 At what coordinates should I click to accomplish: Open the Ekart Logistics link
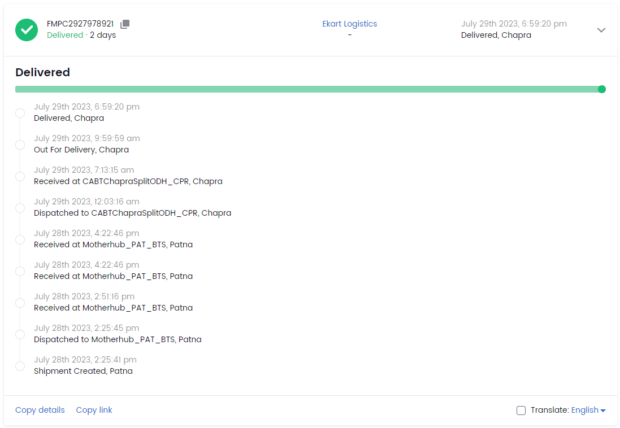point(349,24)
